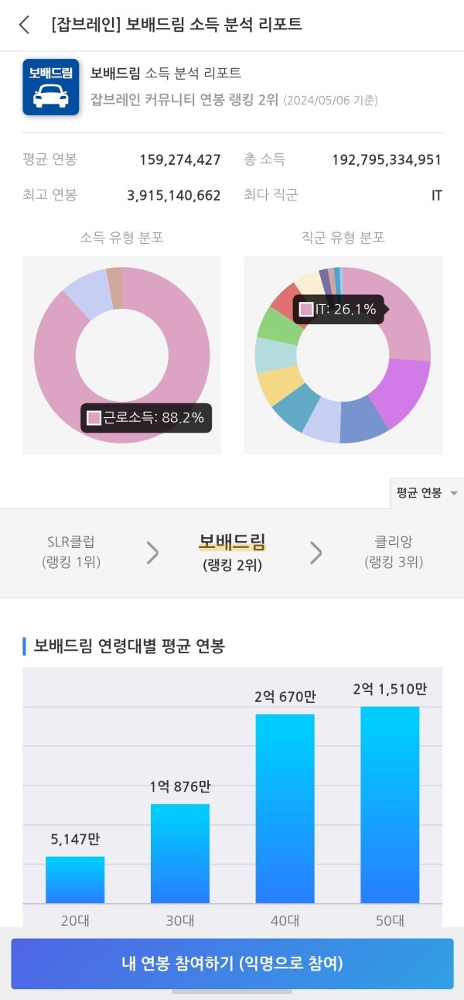Select the 보배드림 랭킹 2위 tab
The width and height of the screenshot is (464, 1000).
[x=232, y=553]
